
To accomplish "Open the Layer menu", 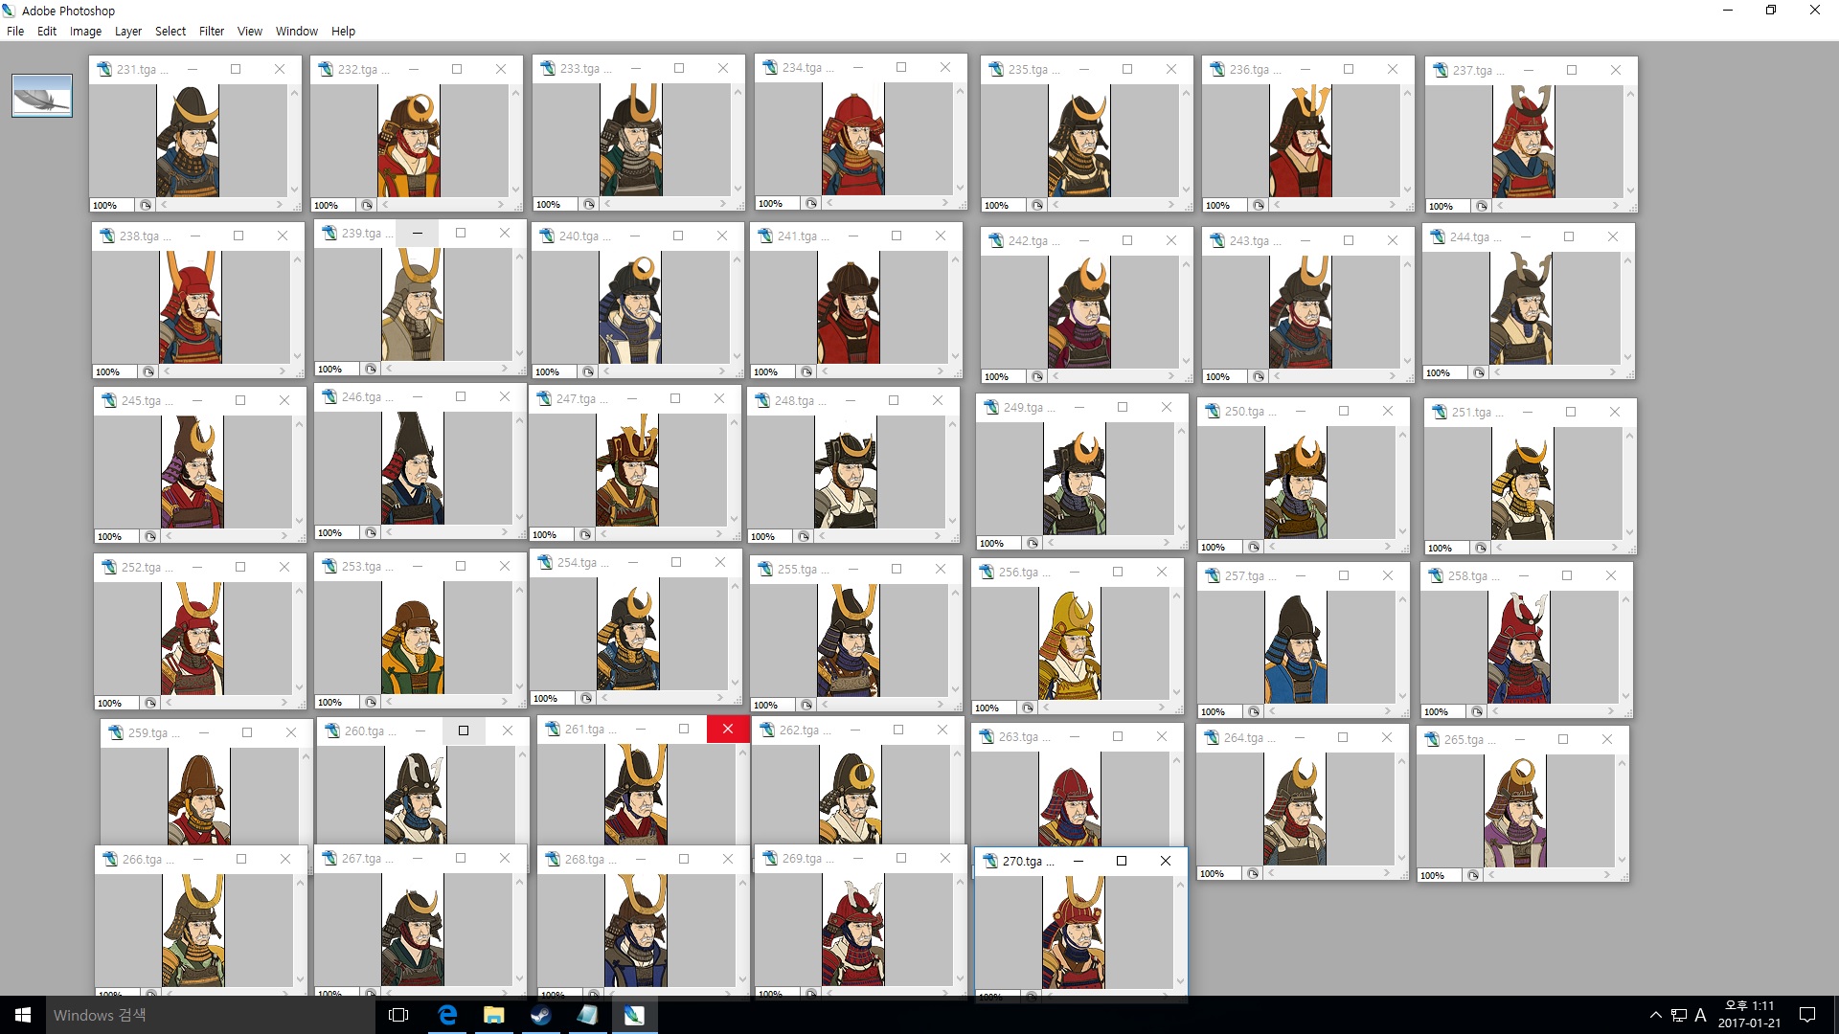I will coord(128,31).
